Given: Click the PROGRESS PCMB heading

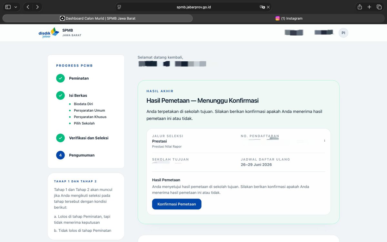Looking at the screenshot, I should [x=74, y=66].
